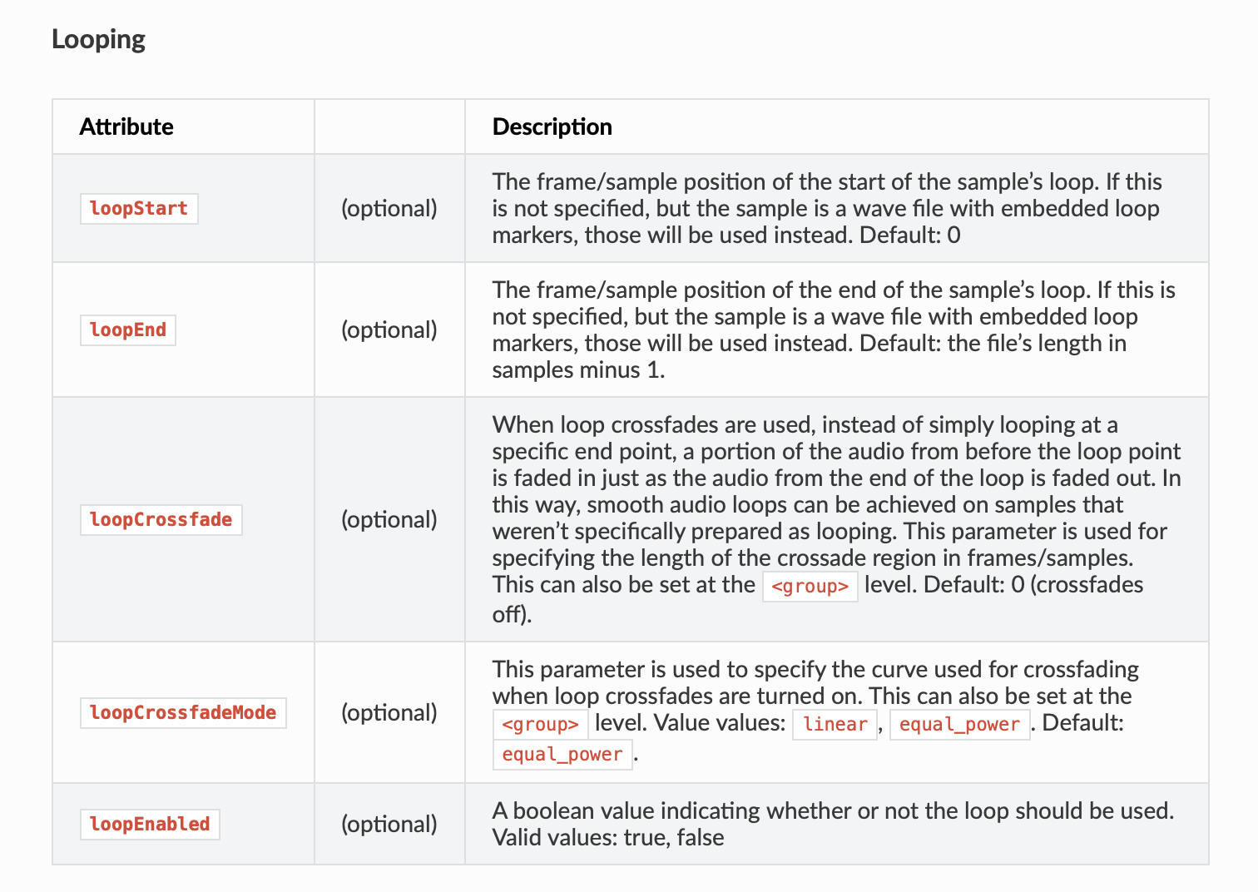Viewport: 1258px width, 892px height.
Task: Click the <group> tag in loopCrossfadeMode description
Action: 540,724
